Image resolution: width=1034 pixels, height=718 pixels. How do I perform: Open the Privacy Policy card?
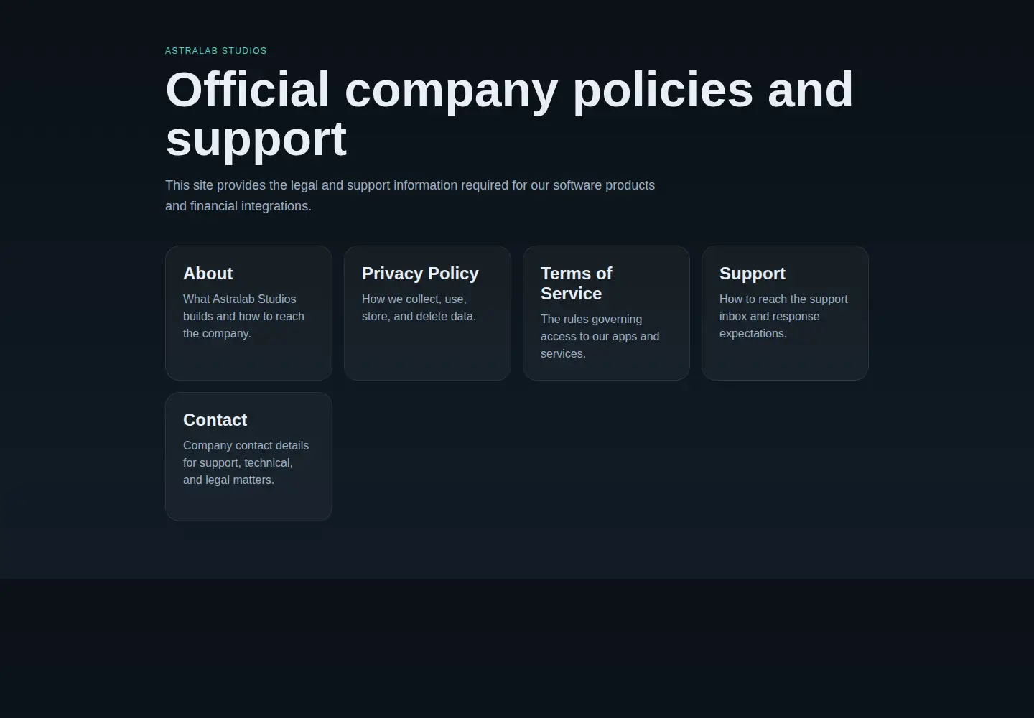(427, 313)
